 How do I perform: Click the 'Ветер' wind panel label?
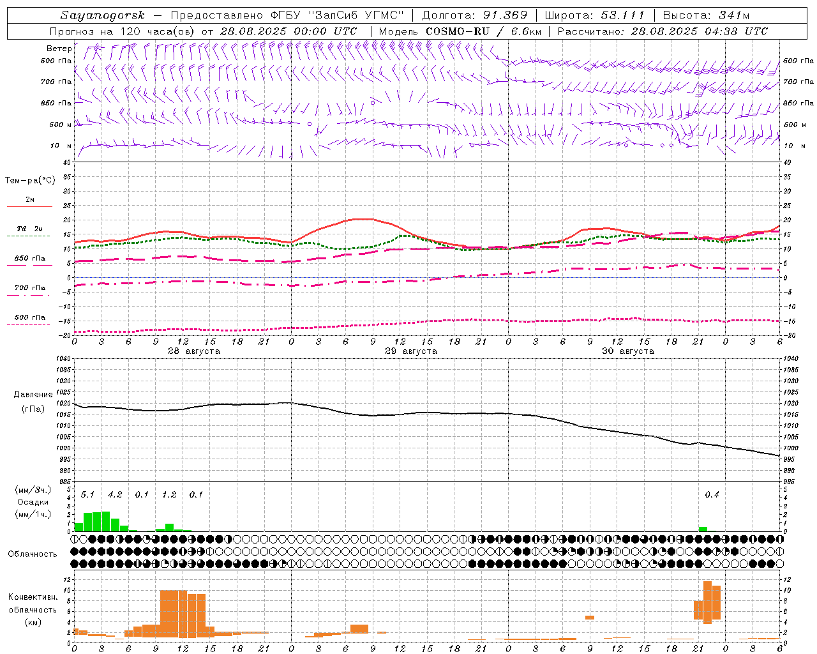pos(59,49)
